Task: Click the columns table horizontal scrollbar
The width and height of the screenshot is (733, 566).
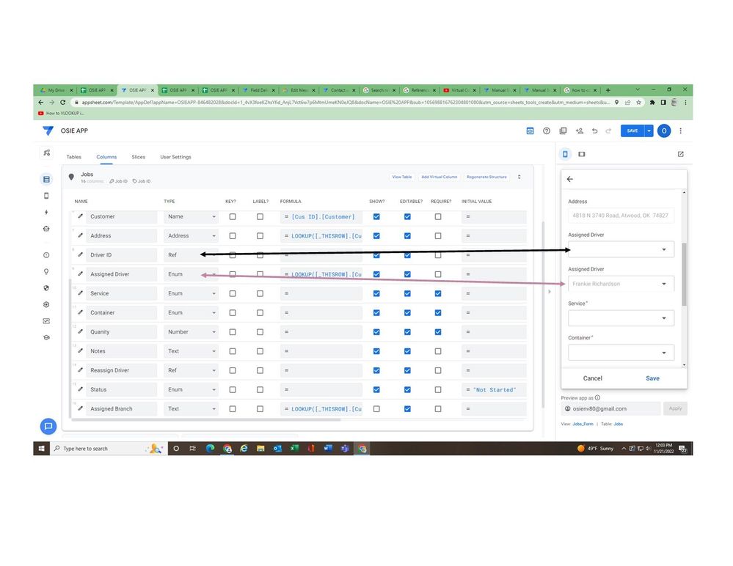Action: click(x=206, y=419)
